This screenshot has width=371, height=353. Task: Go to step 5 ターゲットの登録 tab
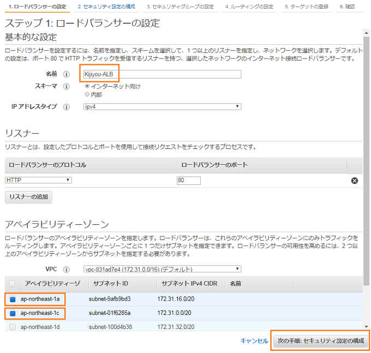tap(307, 7)
